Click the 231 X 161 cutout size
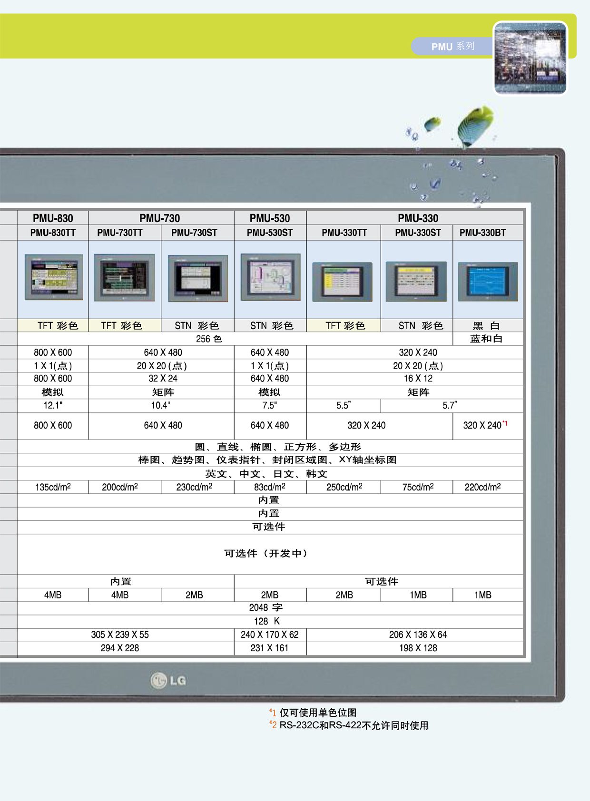Viewport: 590px width, 801px height. pos(270,648)
